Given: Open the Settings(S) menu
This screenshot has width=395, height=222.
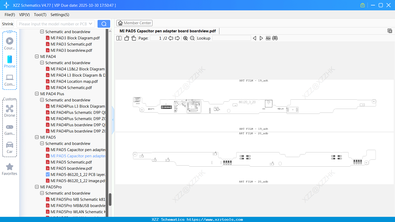Looking at the screenshot, I should pos(60,15).
